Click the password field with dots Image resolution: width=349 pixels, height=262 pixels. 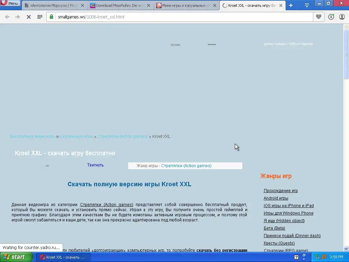(212, 44)
